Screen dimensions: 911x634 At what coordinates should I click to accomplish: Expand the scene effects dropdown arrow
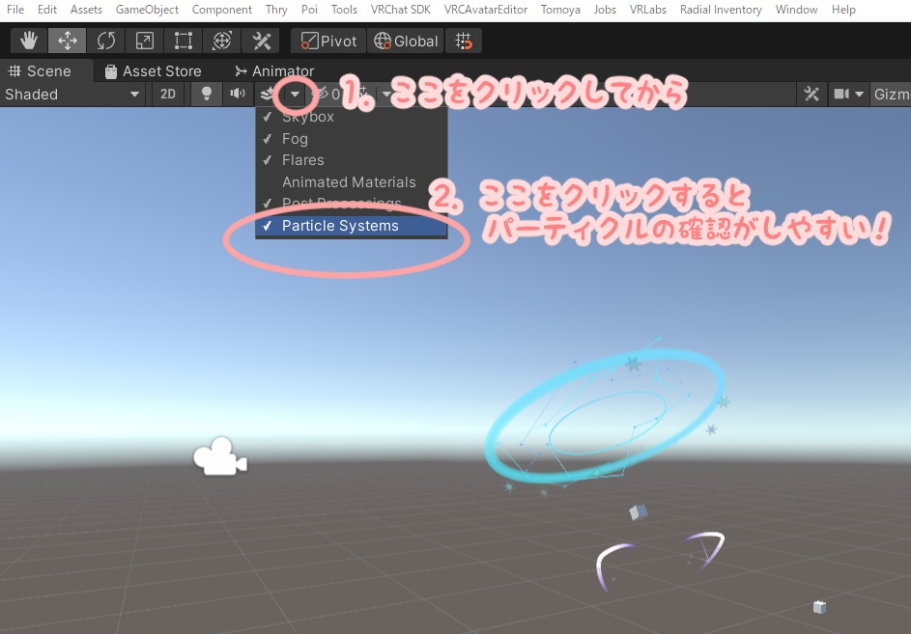coord(293,94)
